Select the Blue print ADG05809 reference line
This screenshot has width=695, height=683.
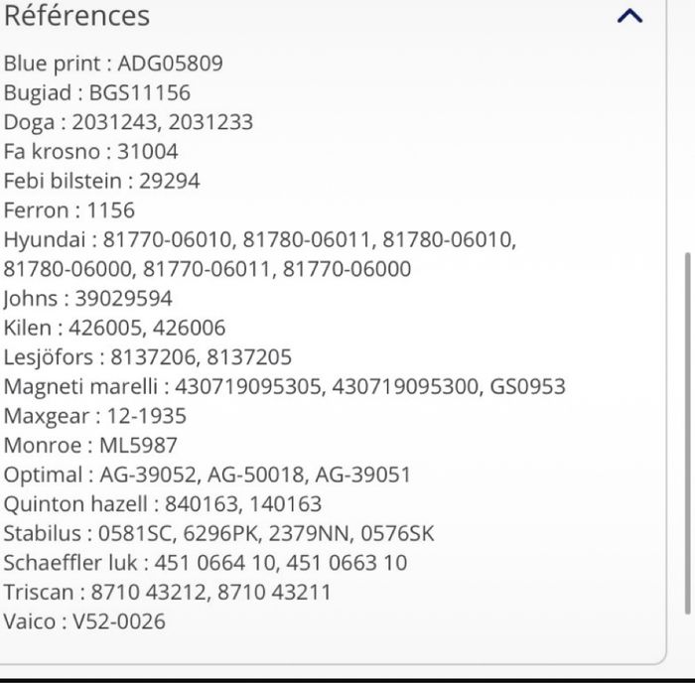pyautogui.click(x=113, y=64)
